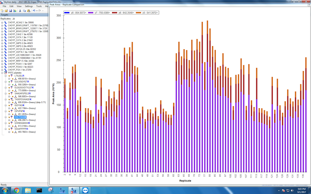Select the CHOYP_HSP74.1.1|m.13095 protein
The image size is (311, 194).
pos(21,52)
